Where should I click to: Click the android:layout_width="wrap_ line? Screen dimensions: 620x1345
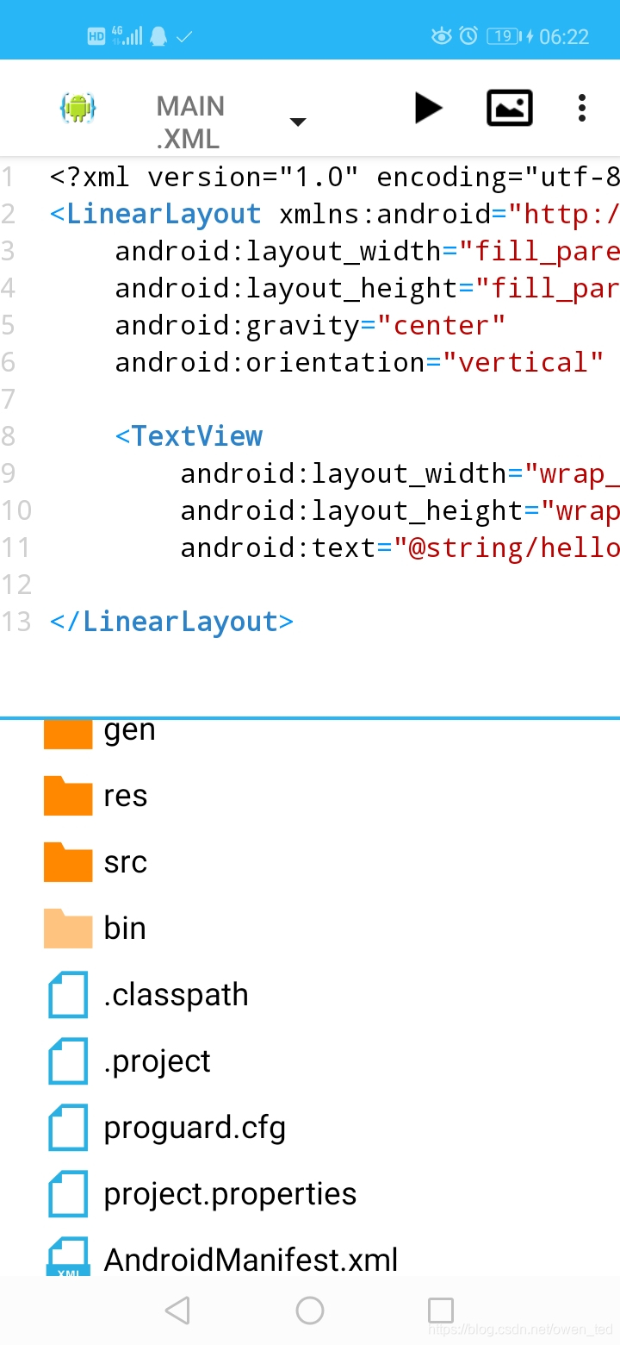400,473
